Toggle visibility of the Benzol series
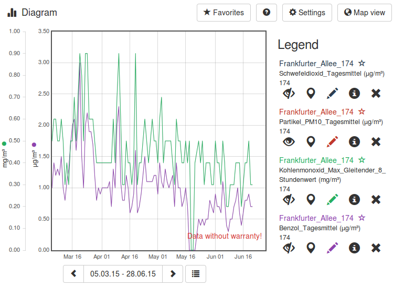 [289, 248]
